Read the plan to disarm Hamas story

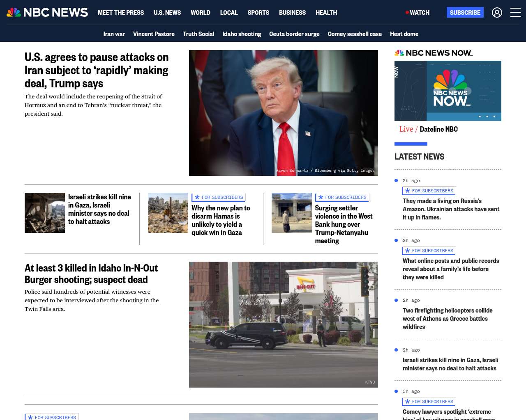tap(221, 220)
